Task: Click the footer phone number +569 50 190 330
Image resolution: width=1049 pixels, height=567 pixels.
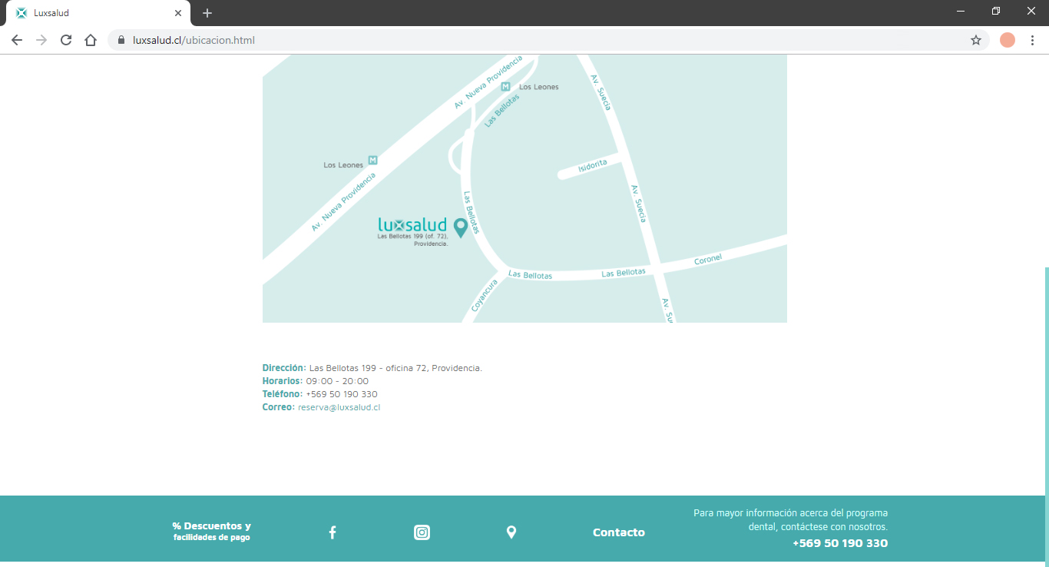Action: click(x=839, y=544)
